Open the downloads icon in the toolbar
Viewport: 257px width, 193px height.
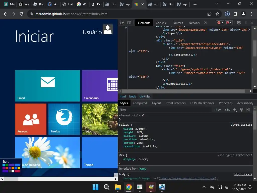[227, 14]
